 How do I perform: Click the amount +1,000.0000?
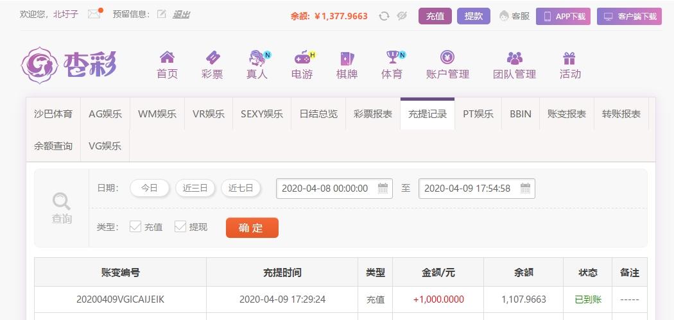point(438,299)
